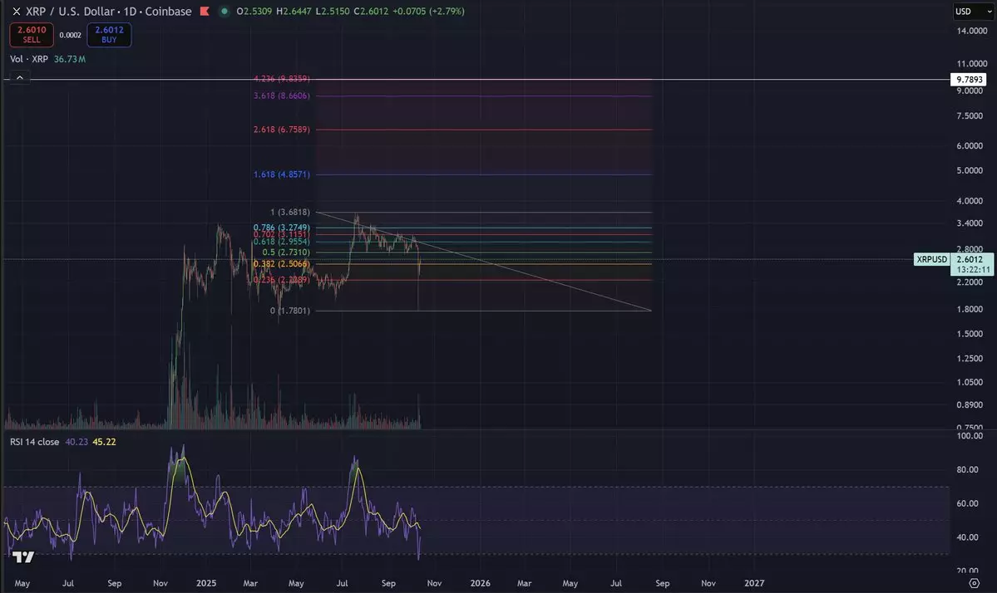Click the green market status dot
Screen dimensions: 997x593
[x=224, y=12]
